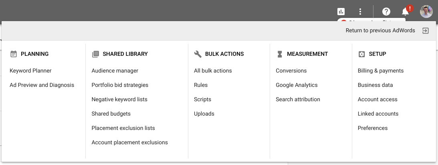Click the Setup gear icon
The image size is (438, 165).
coord(361,54)
